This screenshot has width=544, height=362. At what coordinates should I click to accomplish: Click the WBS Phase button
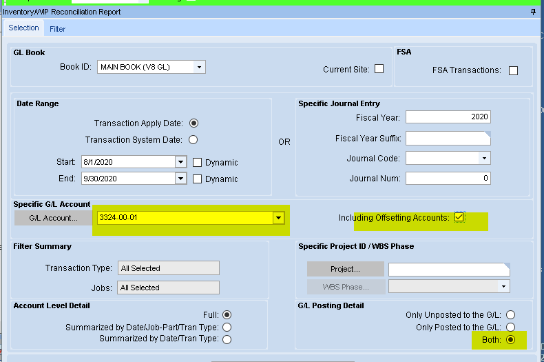(346, 287)
